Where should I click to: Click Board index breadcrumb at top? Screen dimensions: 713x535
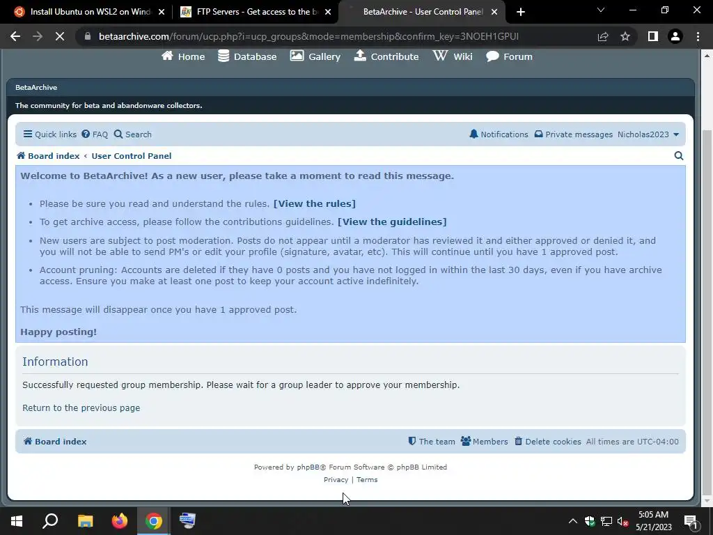click(48, 155)
